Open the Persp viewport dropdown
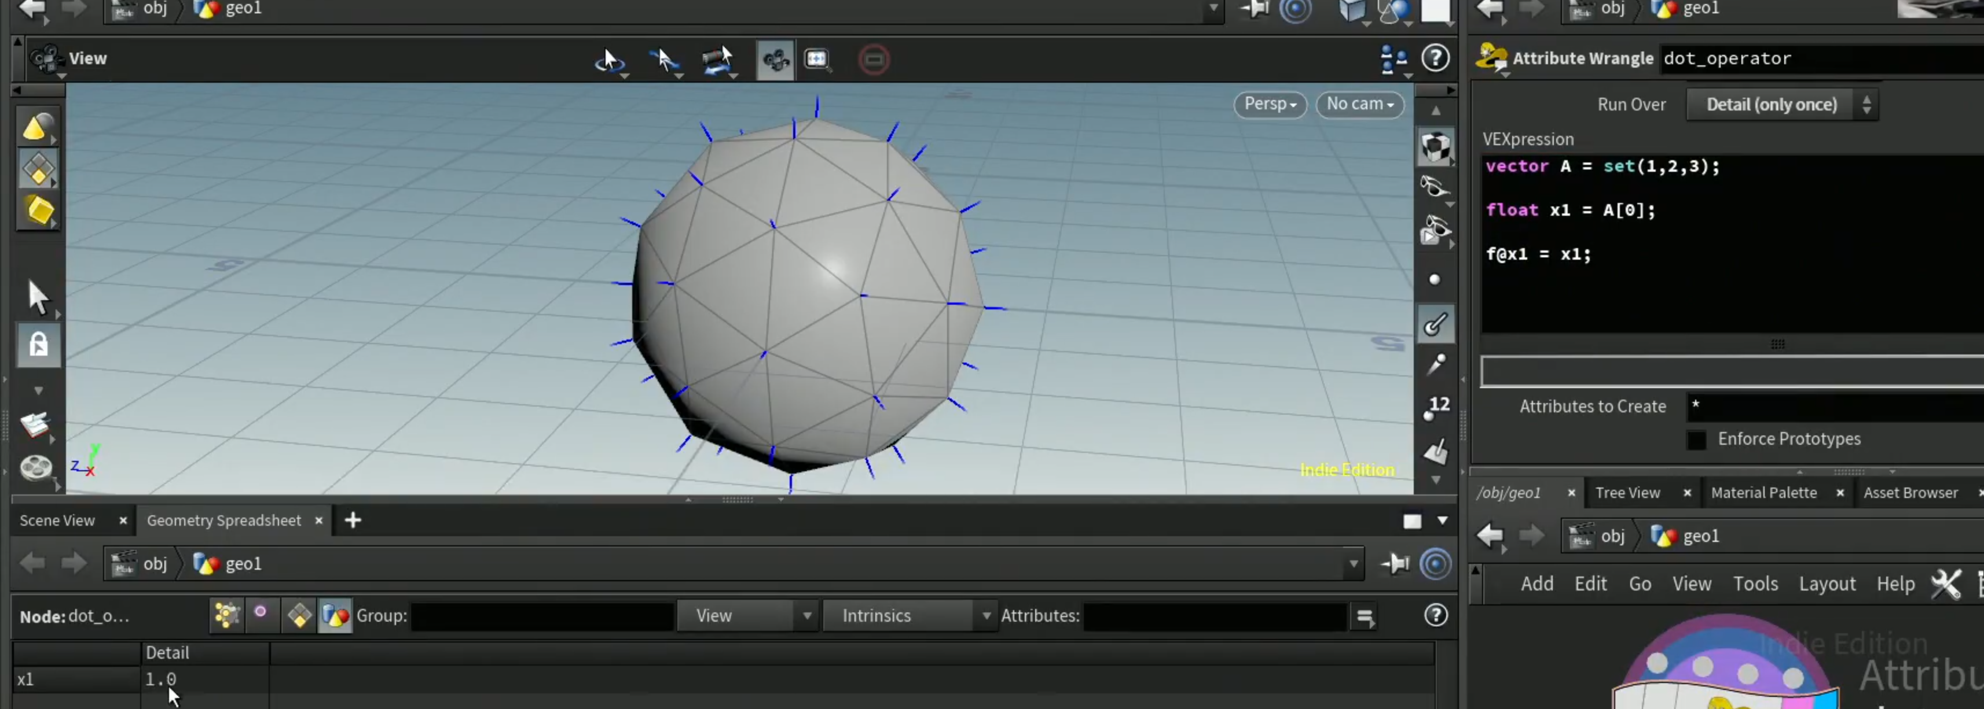 pyautogui.click(x=1269, y=104)
